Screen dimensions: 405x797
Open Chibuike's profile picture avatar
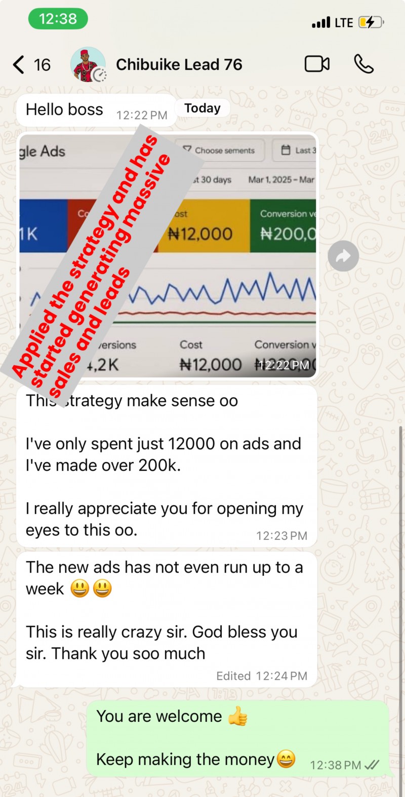88,65
